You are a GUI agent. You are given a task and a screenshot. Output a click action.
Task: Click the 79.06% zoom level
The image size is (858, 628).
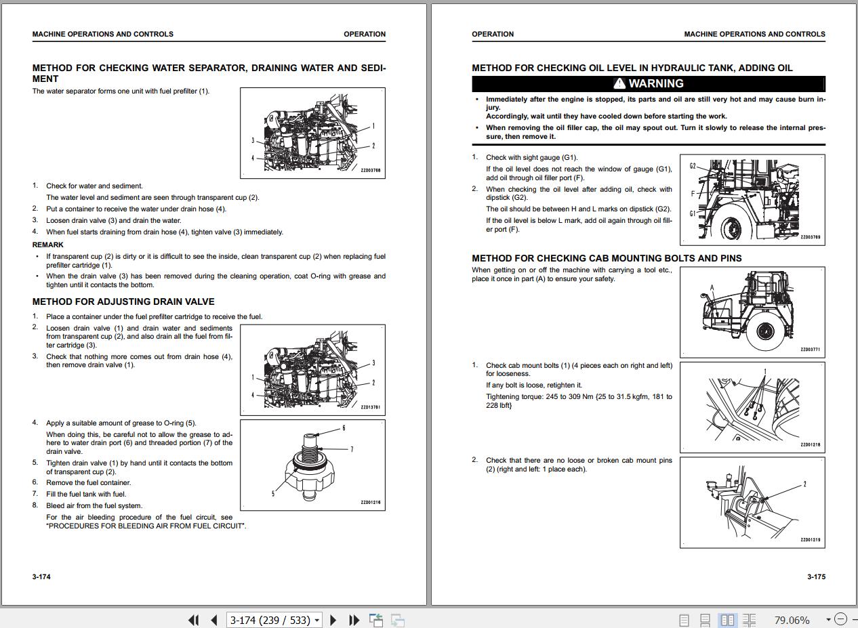click(x=792, y=619)
